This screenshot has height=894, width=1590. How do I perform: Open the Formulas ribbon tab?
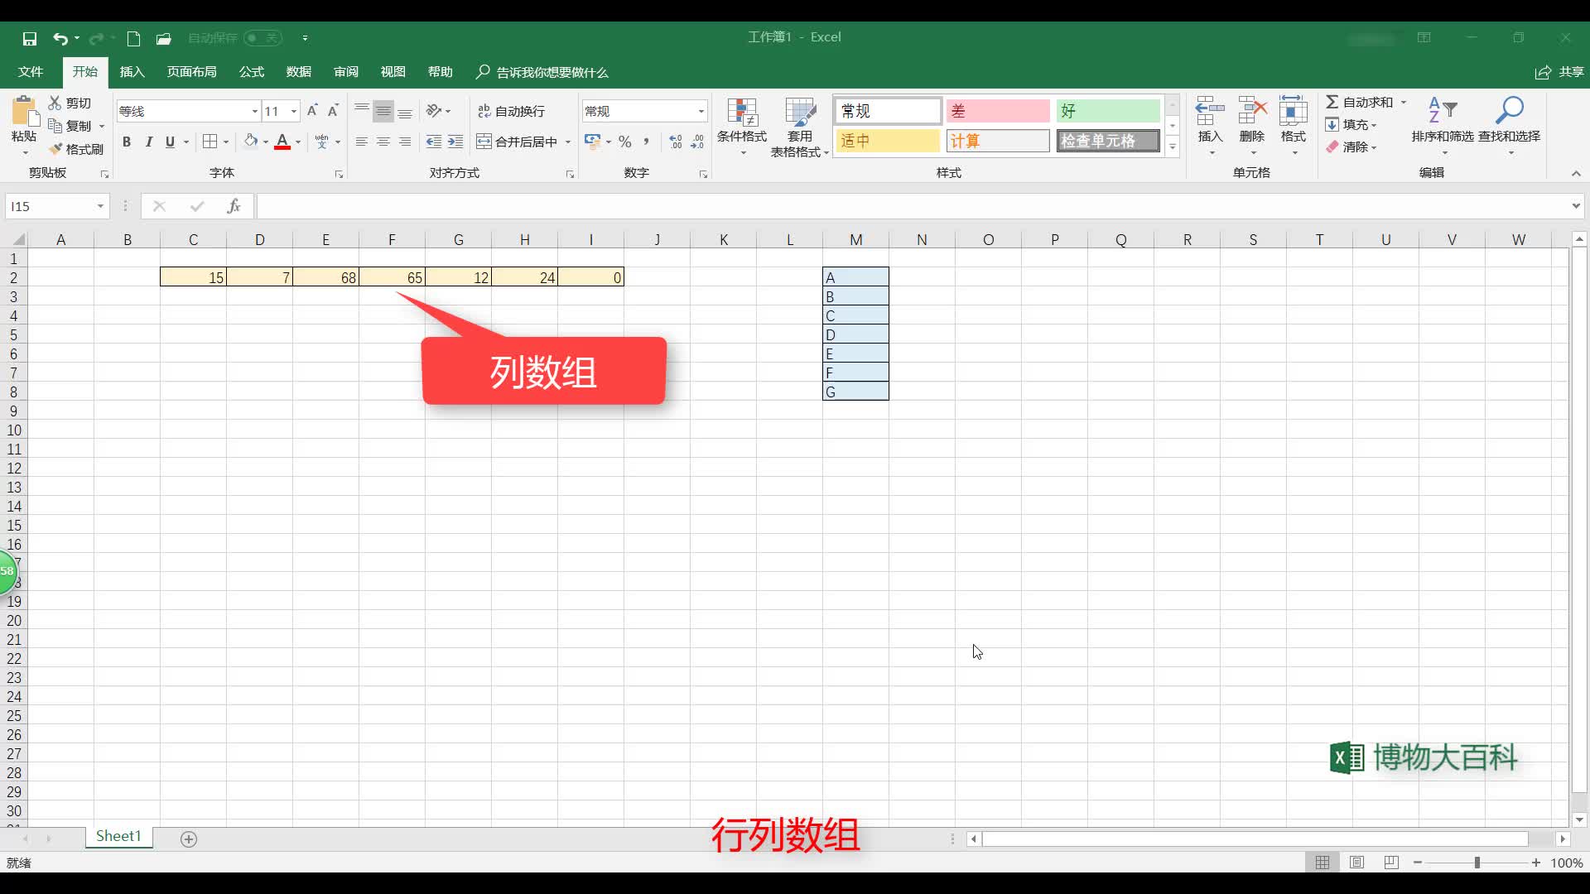(251, 72)
